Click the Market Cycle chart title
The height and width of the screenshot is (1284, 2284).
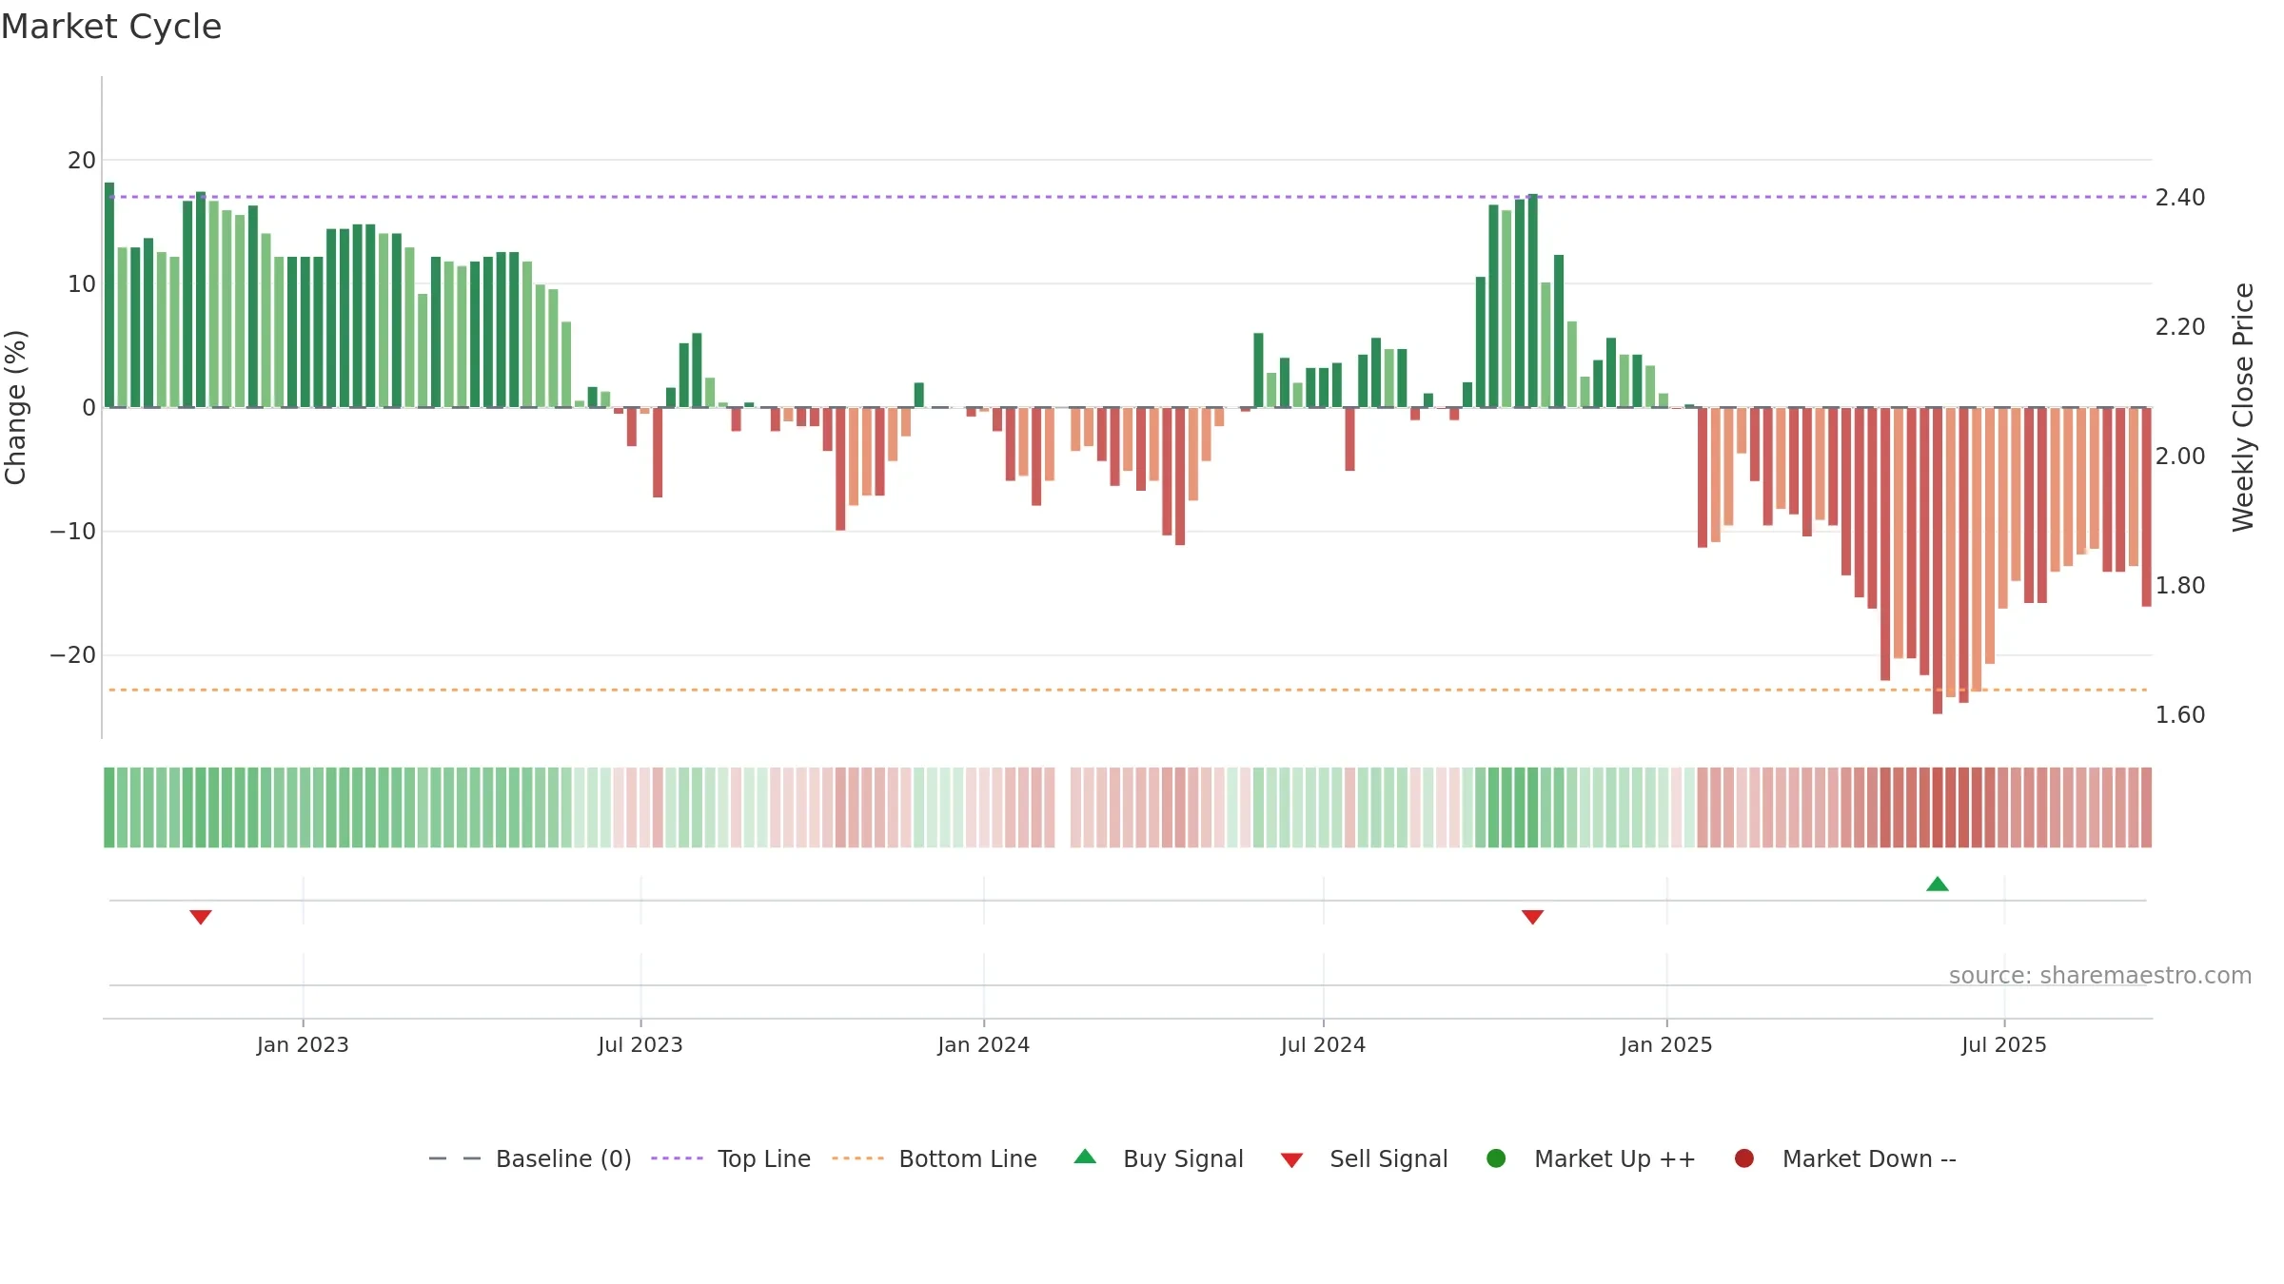111,27
